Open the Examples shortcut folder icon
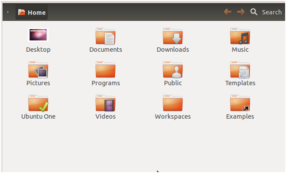The image size is (286, 173). (240, 103)
